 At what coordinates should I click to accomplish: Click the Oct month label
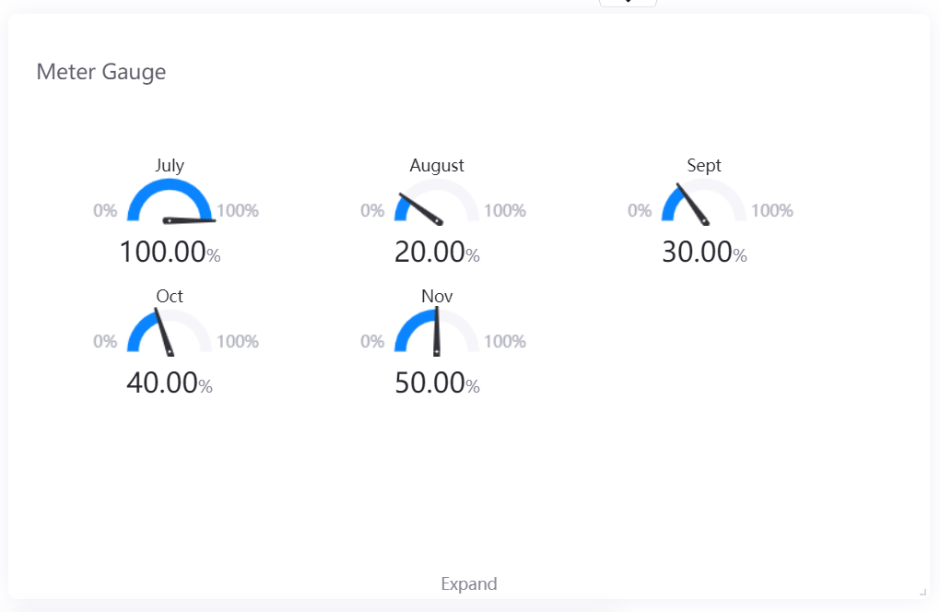click(x=170, y=297)
